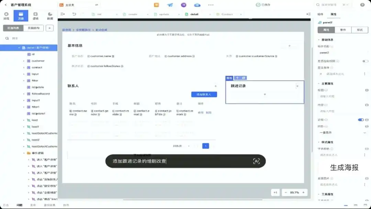Click the AI icon in the command input
This screenshot has height=209, width=371.
[x=257, y=161]
